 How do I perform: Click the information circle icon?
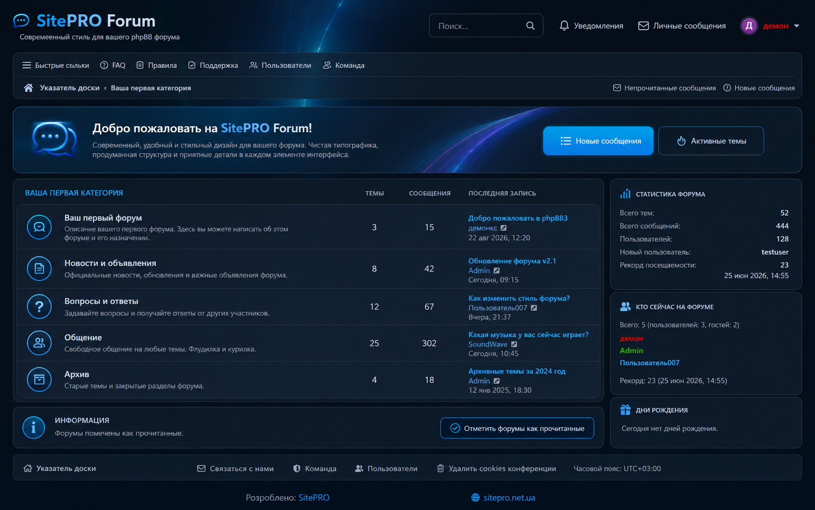tap(33, 427)
